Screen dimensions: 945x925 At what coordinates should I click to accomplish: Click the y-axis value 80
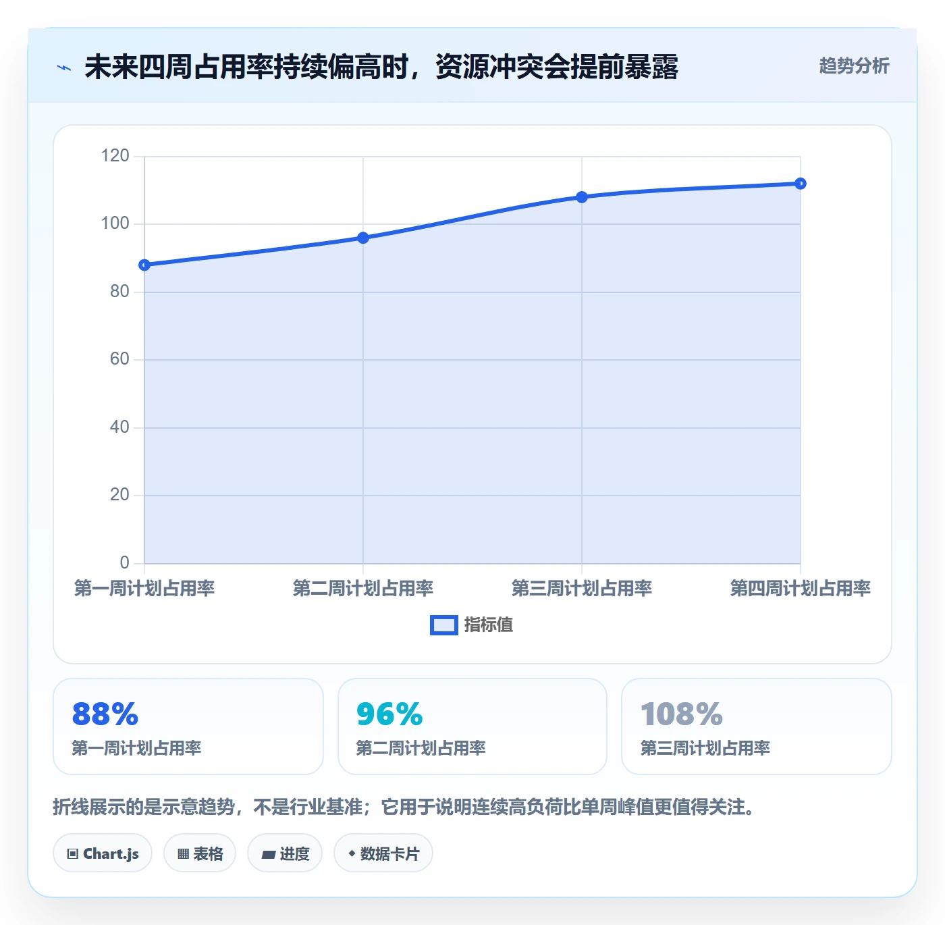tap(119, 291)
